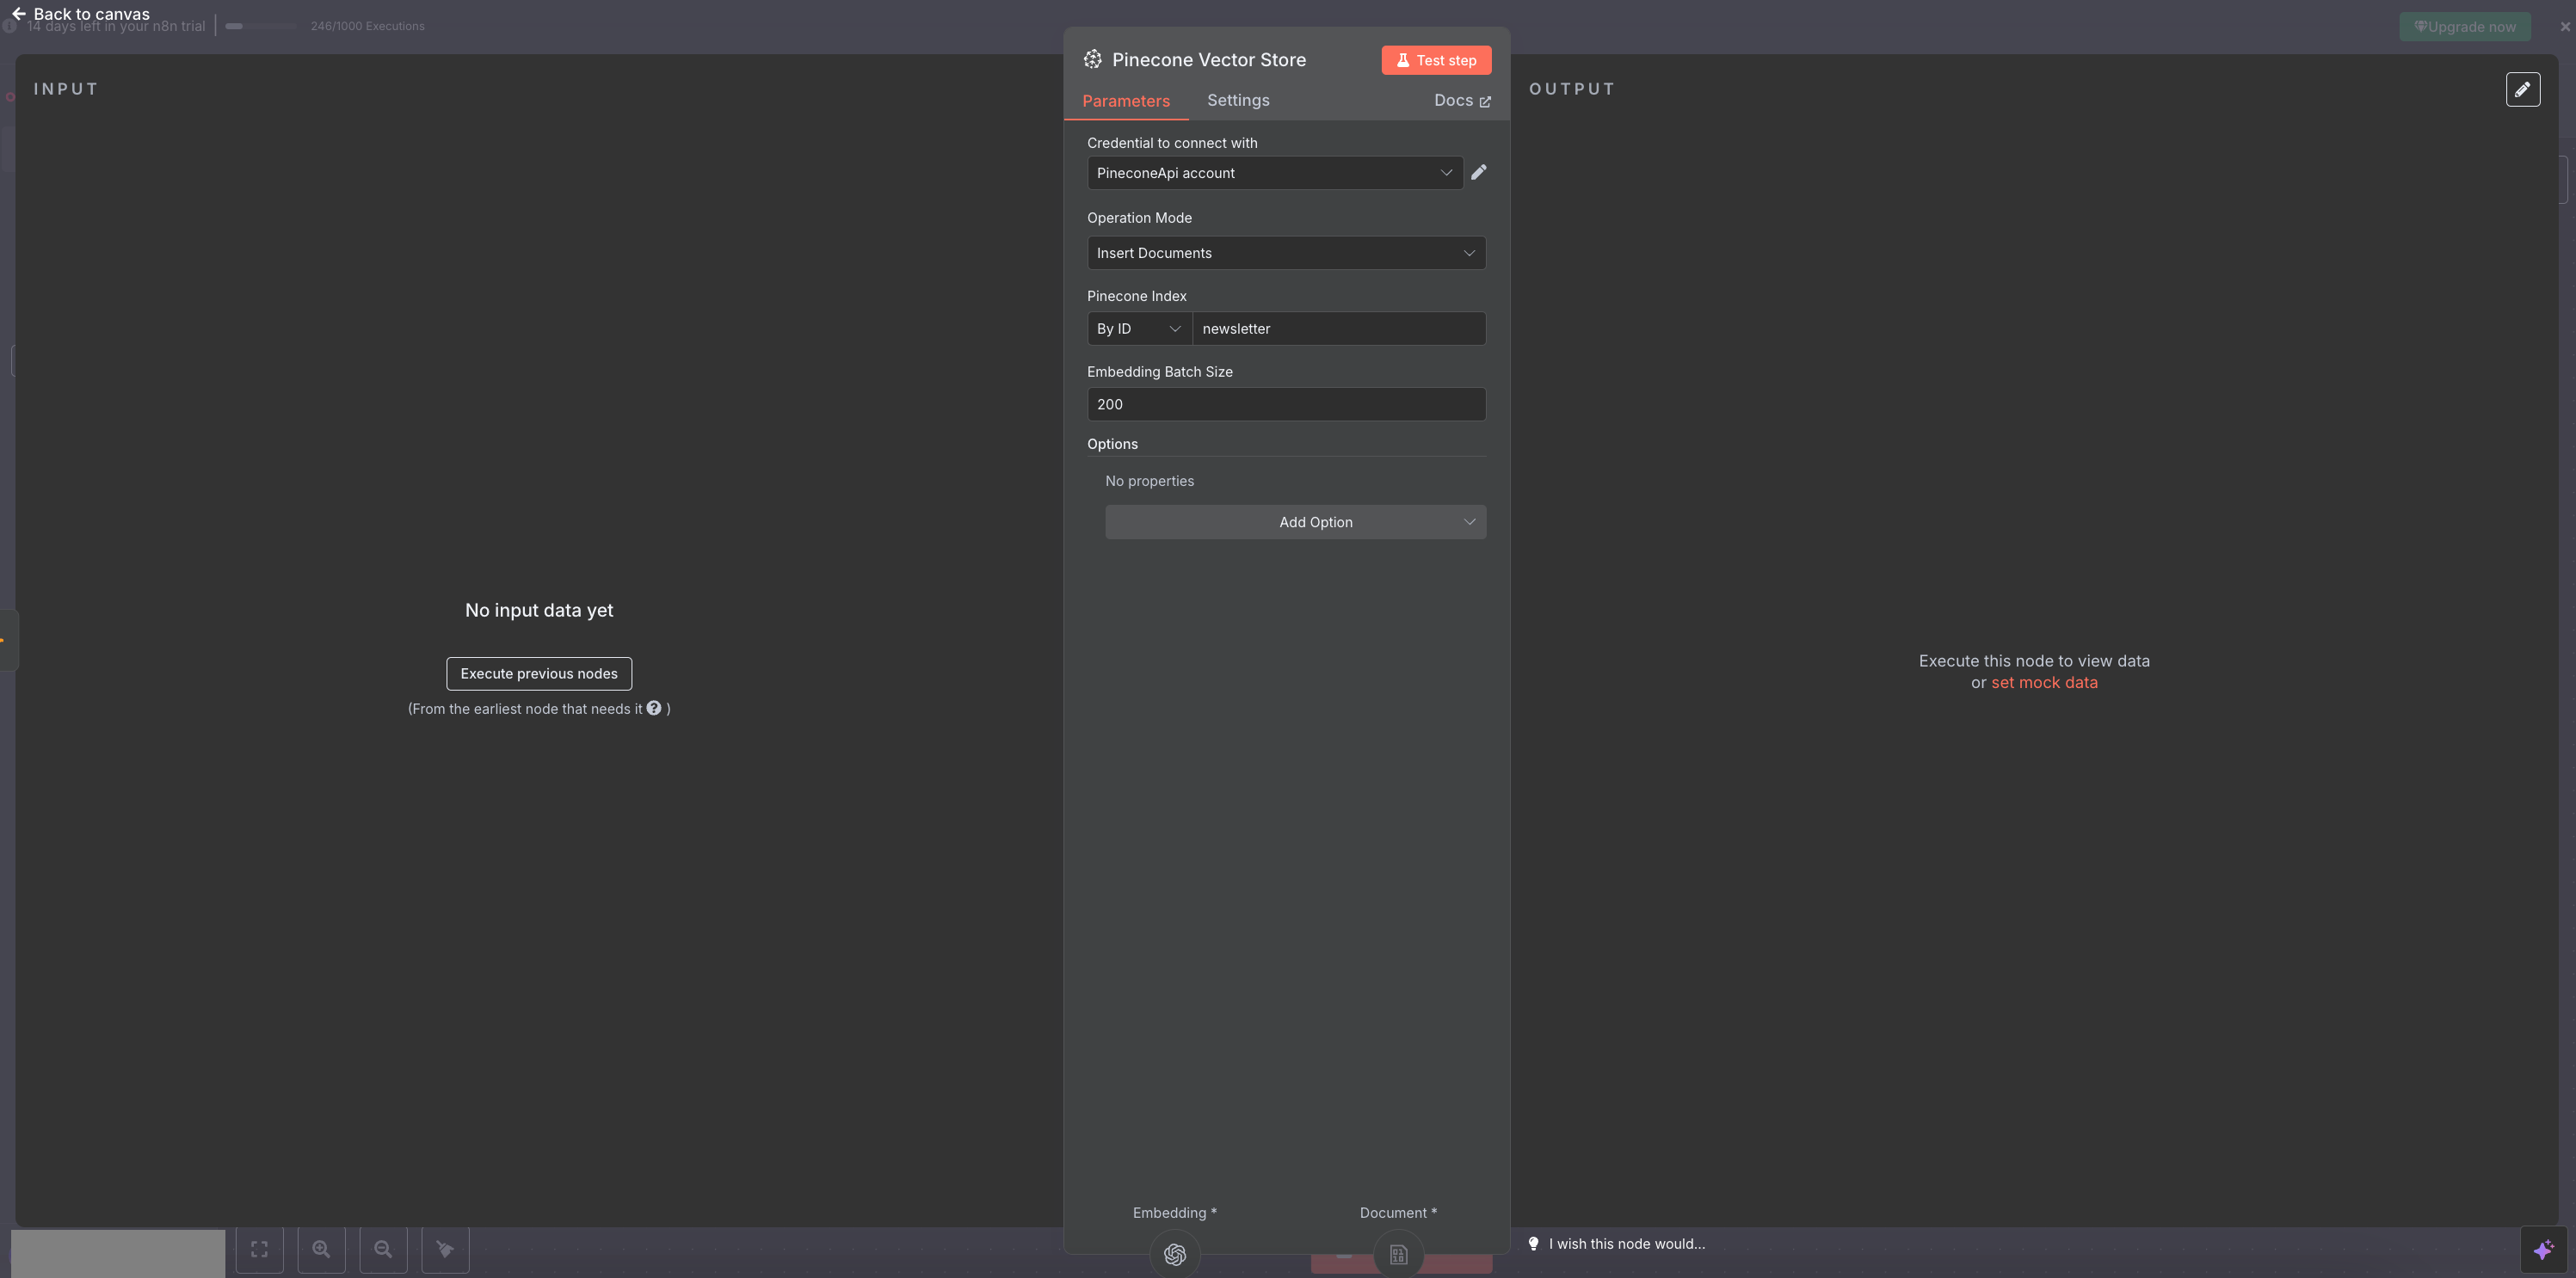Edit the credential with the pencil icon
This screenshot has height=1278, width=2576.
pyautogui.click(x=1479, y=172)
